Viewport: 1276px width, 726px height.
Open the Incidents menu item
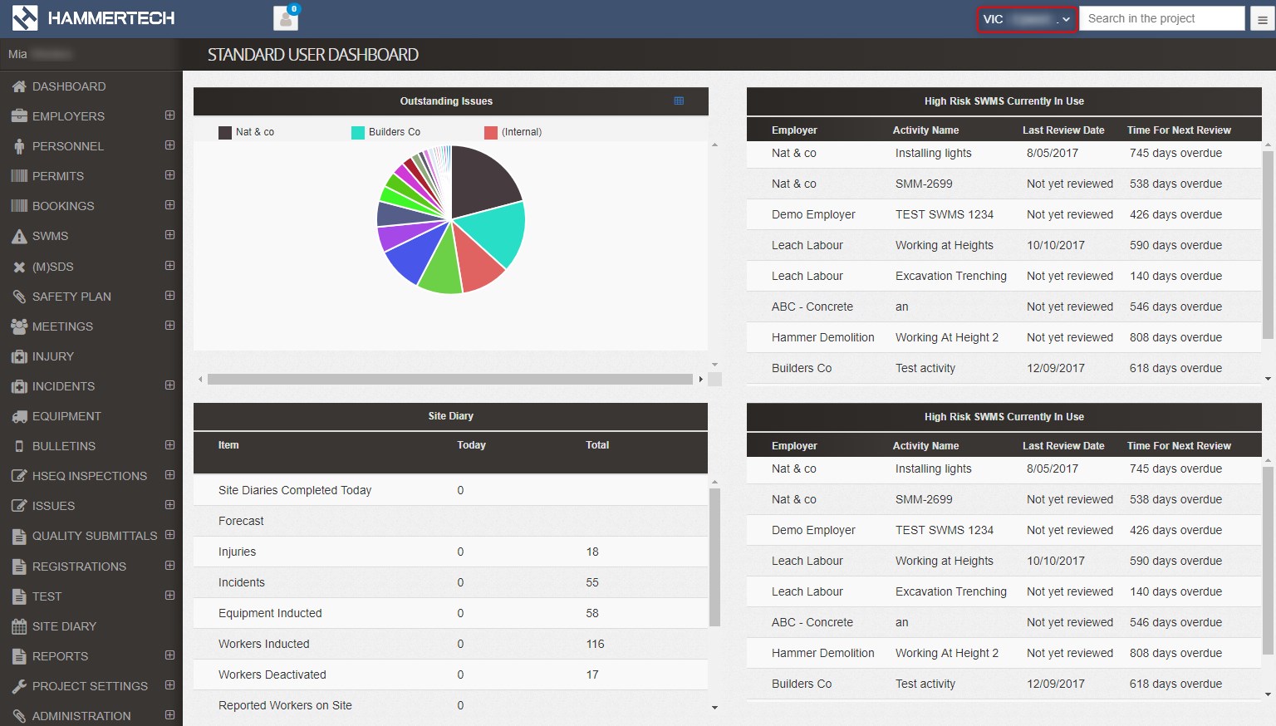pos(63,386)
